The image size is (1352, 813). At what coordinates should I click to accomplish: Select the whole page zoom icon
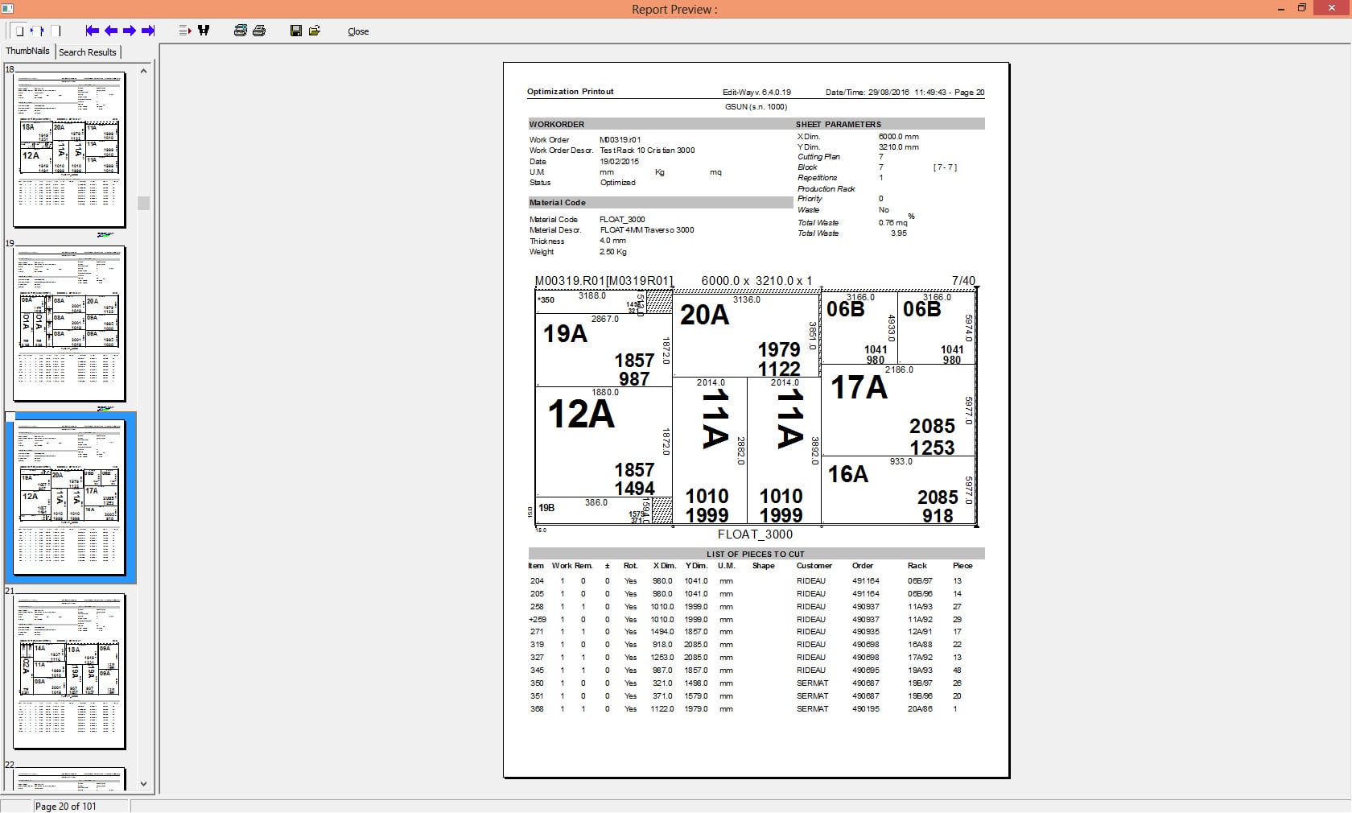20,31
